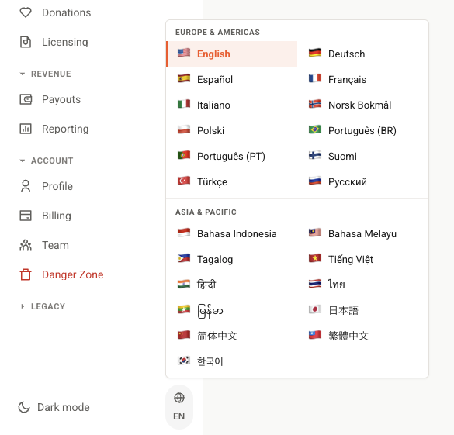
Task: Click the Russian flag icon
Action: tap(315, 181)
